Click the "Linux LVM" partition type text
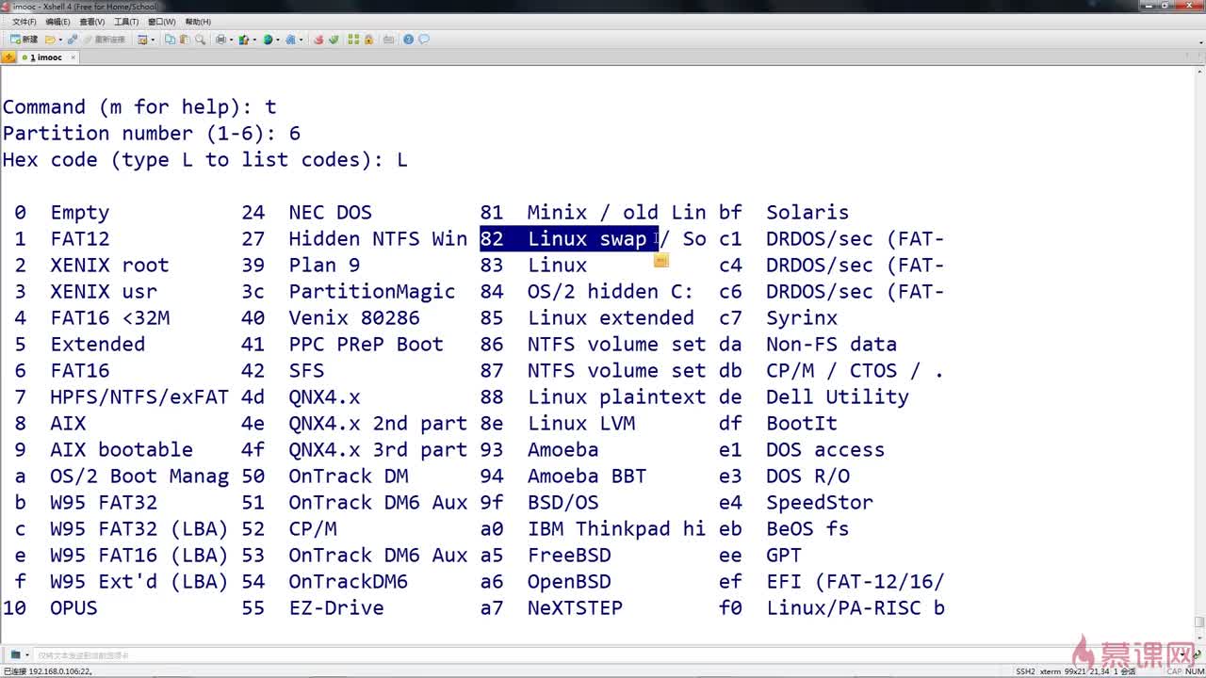 click(581, 424)
